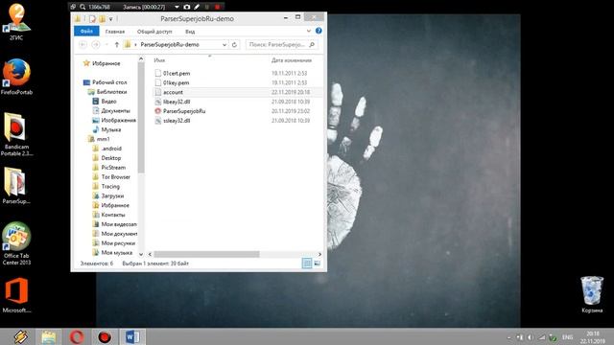Click the Bandicam screenshot camera icon
Screen dimensions: 614x345
click(187, 7)
